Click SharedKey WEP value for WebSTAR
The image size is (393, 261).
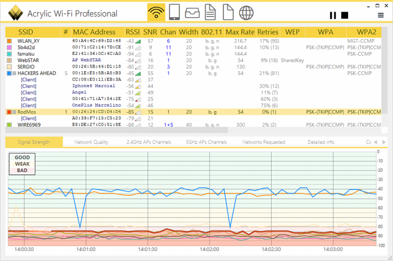[292, 60]
